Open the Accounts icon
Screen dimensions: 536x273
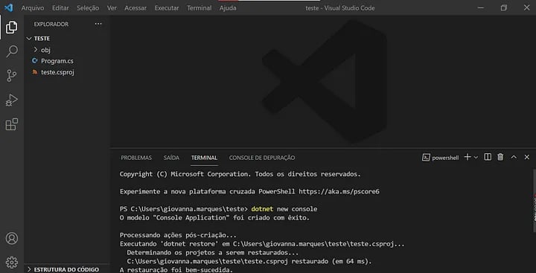(12, 238)
